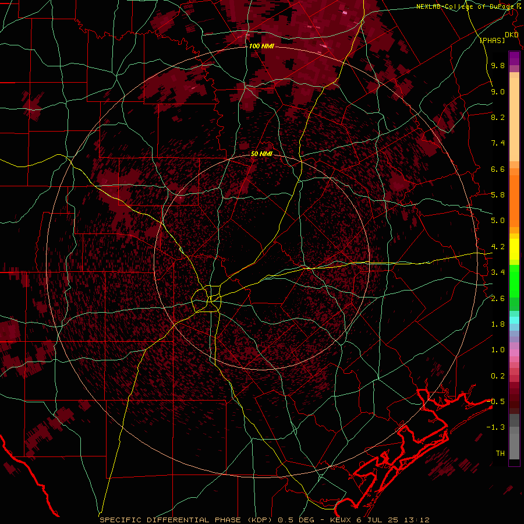Click the 3.4 value on the scale

pos(498,272)
